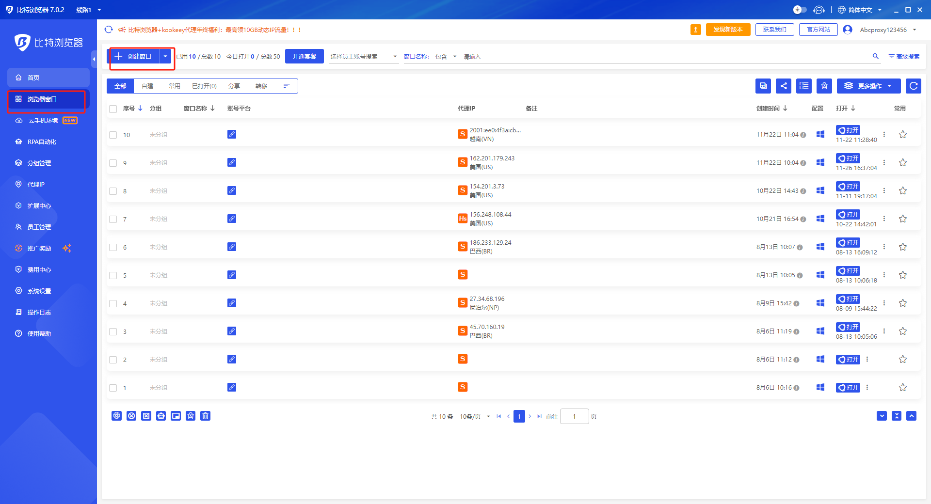
Task: Click 打开 button for window 6
Action: (848, 243)
